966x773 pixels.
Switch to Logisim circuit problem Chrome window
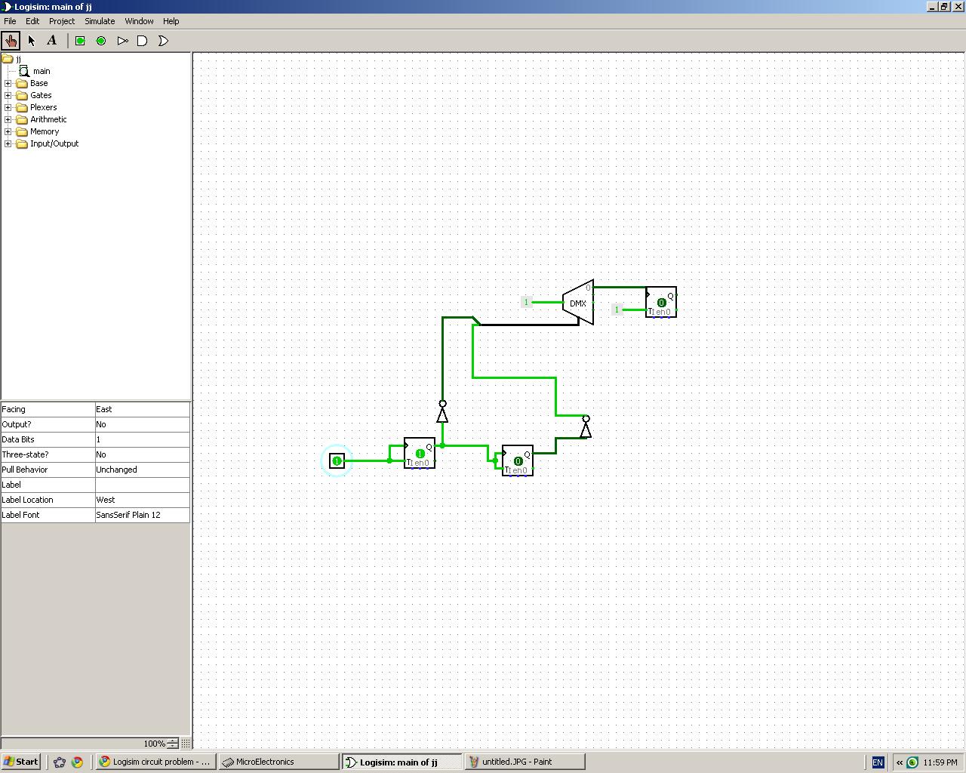(155, 762)
